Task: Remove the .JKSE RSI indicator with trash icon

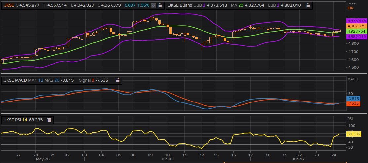Action: coord(49,120)
